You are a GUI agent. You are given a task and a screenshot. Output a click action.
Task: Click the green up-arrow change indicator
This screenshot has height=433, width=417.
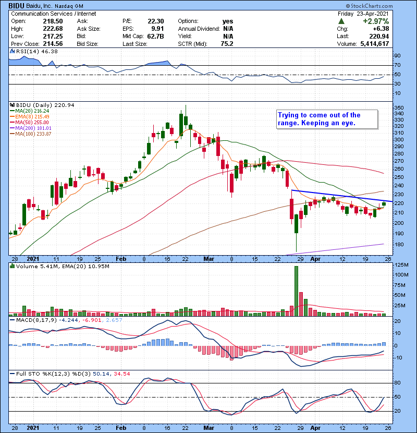point(341,21)
